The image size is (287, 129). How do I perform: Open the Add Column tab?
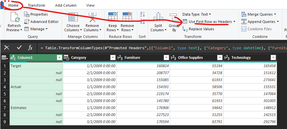pyautogui.click(x=66, y=5)
